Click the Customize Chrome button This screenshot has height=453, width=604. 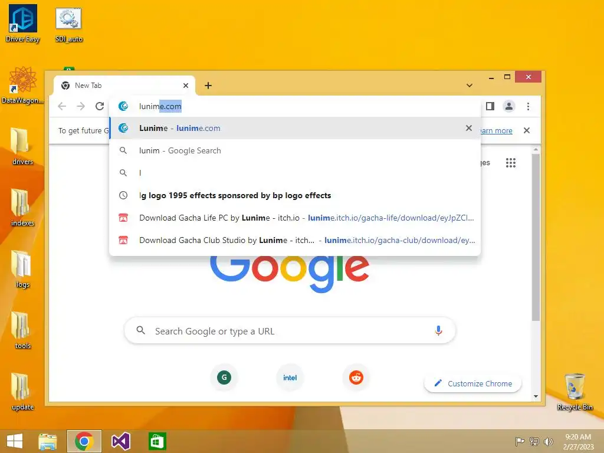coord(473,383)
